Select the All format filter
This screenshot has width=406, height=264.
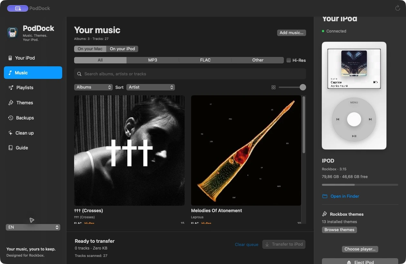tap(100, 60)
